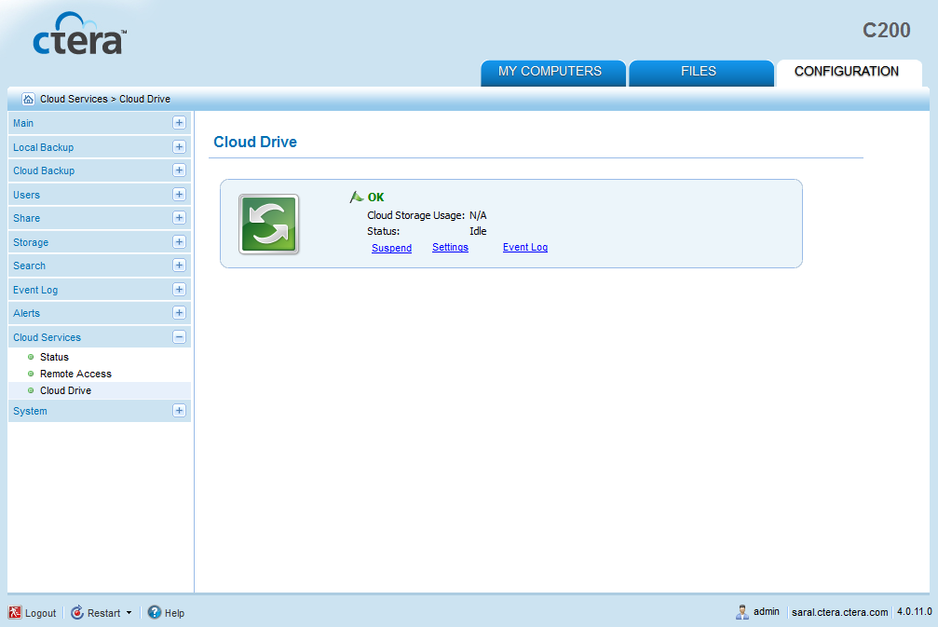Click the Idle status value
938x627 pixels.
pyautogui.click(x=478, y=231)
